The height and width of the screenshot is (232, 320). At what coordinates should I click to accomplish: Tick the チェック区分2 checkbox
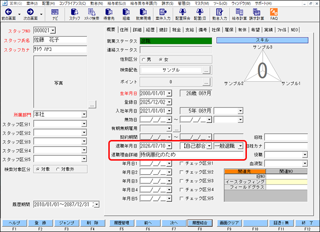pos(181,172)
